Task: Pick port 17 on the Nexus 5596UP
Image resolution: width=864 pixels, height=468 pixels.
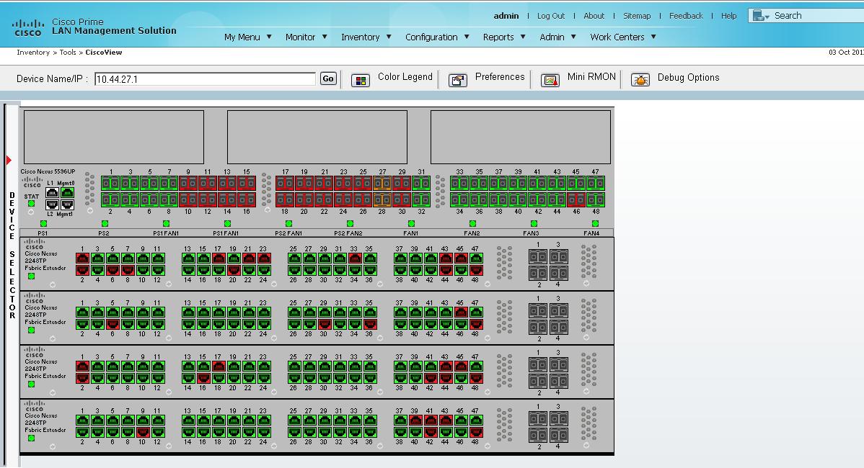Action: [285, 183]
